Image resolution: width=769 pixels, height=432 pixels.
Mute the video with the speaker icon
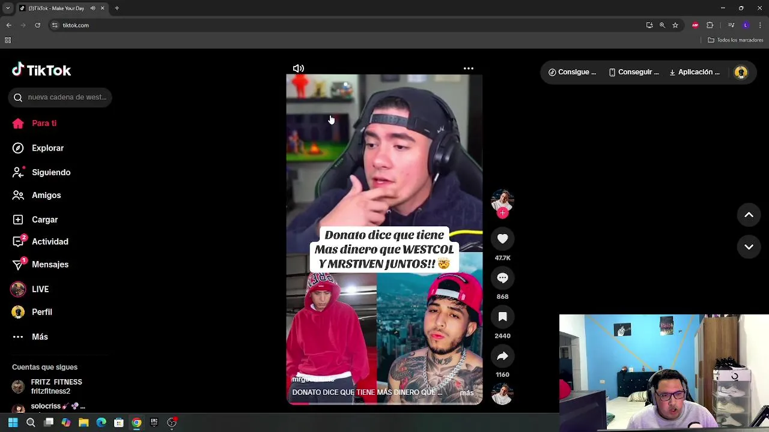coord(299,68)
